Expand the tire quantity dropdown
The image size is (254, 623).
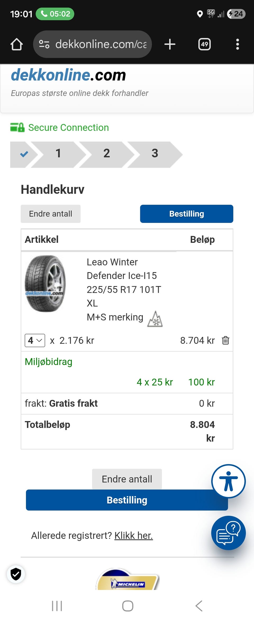(x=35, y=340)
